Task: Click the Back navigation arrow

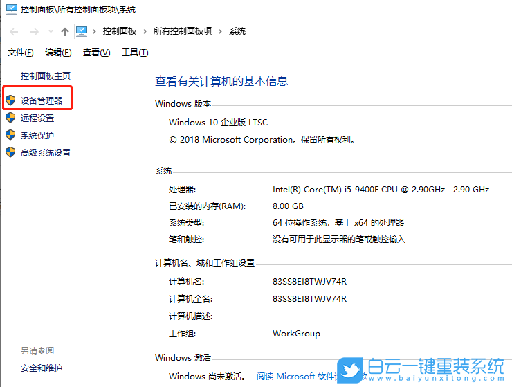Action: (x=14, y=32)
